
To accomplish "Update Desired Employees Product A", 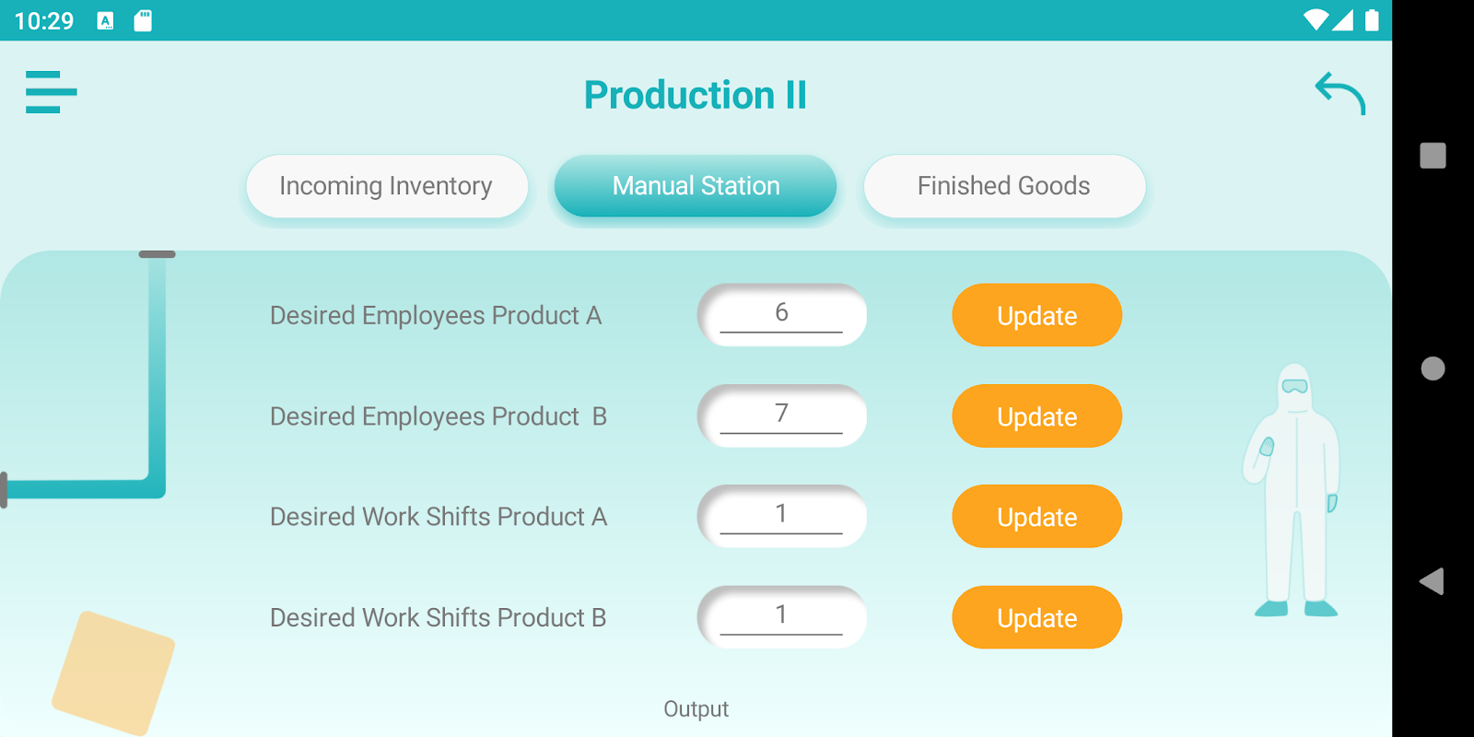I will (1036, 315).
